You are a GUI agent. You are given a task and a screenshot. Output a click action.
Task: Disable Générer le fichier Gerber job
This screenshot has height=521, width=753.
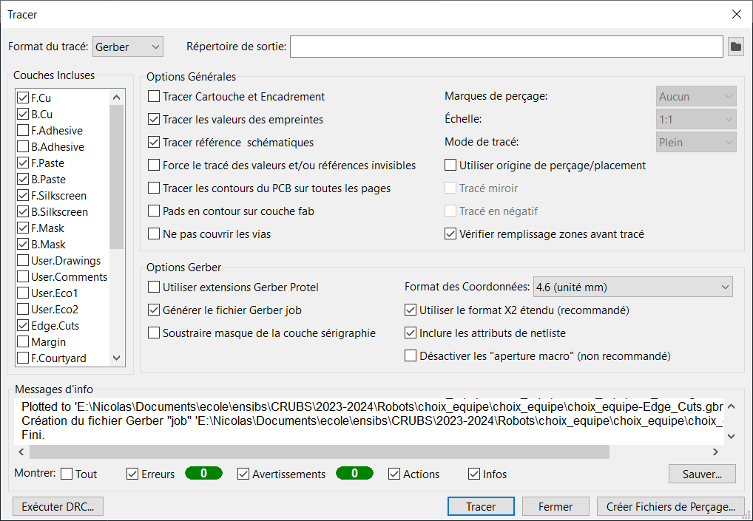(154, 310)
